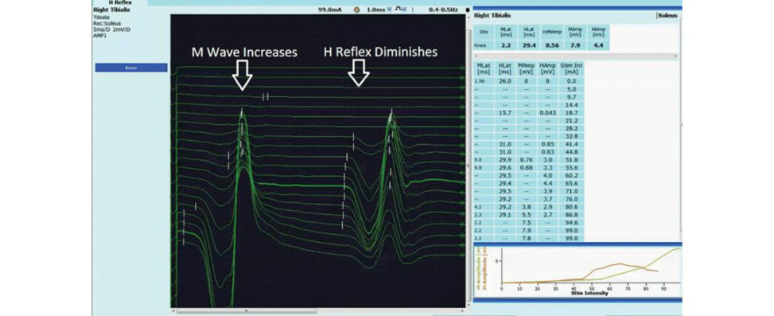Select the stimulus intensity cell 0.0
Viewport: 774px width, 316px height.
pos(572,81)
